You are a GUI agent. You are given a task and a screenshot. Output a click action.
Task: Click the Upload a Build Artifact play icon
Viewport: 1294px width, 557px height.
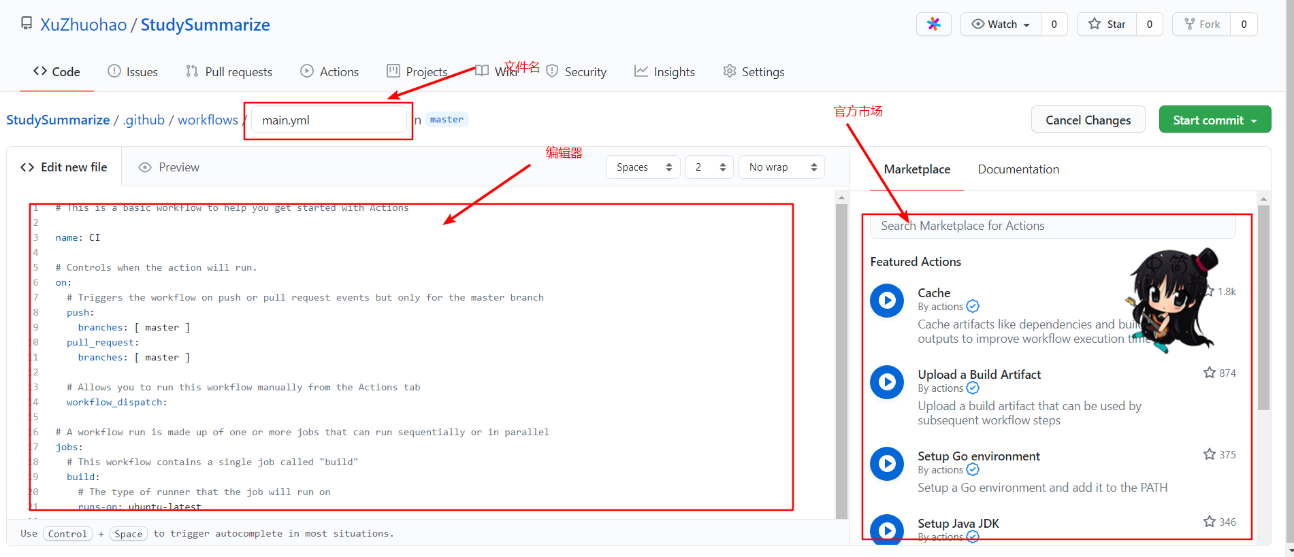pyautogui.click(x=887, y=382)
